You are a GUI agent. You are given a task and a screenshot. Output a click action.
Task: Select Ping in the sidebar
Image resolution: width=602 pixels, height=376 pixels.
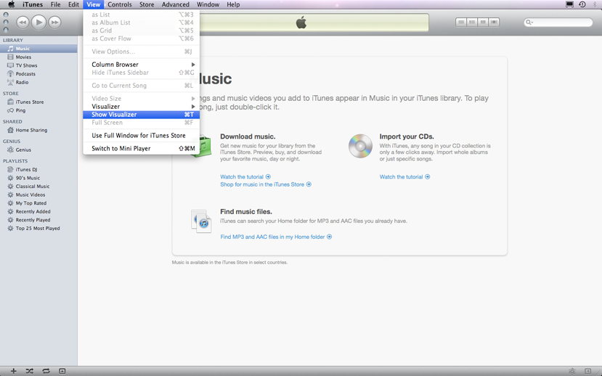20,110
